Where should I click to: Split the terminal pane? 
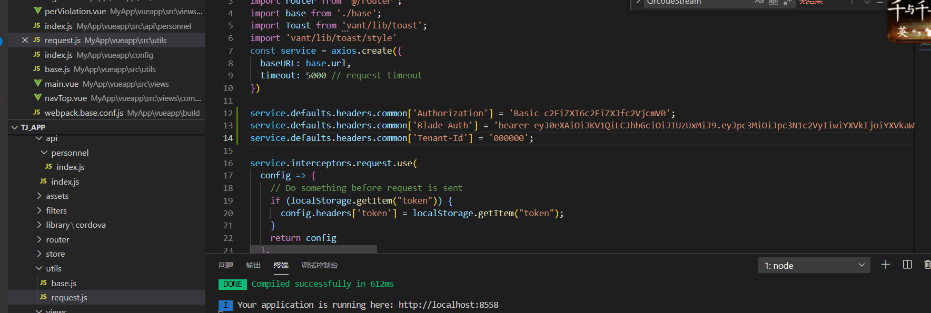tap(907, 265)
